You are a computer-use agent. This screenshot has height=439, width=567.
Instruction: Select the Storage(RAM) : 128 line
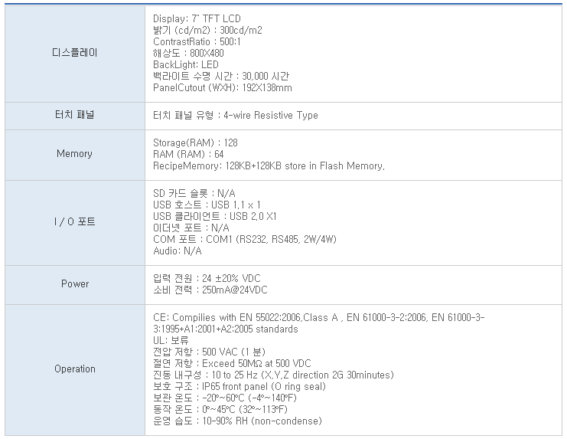pyautogui.click(x=195, y=143)
